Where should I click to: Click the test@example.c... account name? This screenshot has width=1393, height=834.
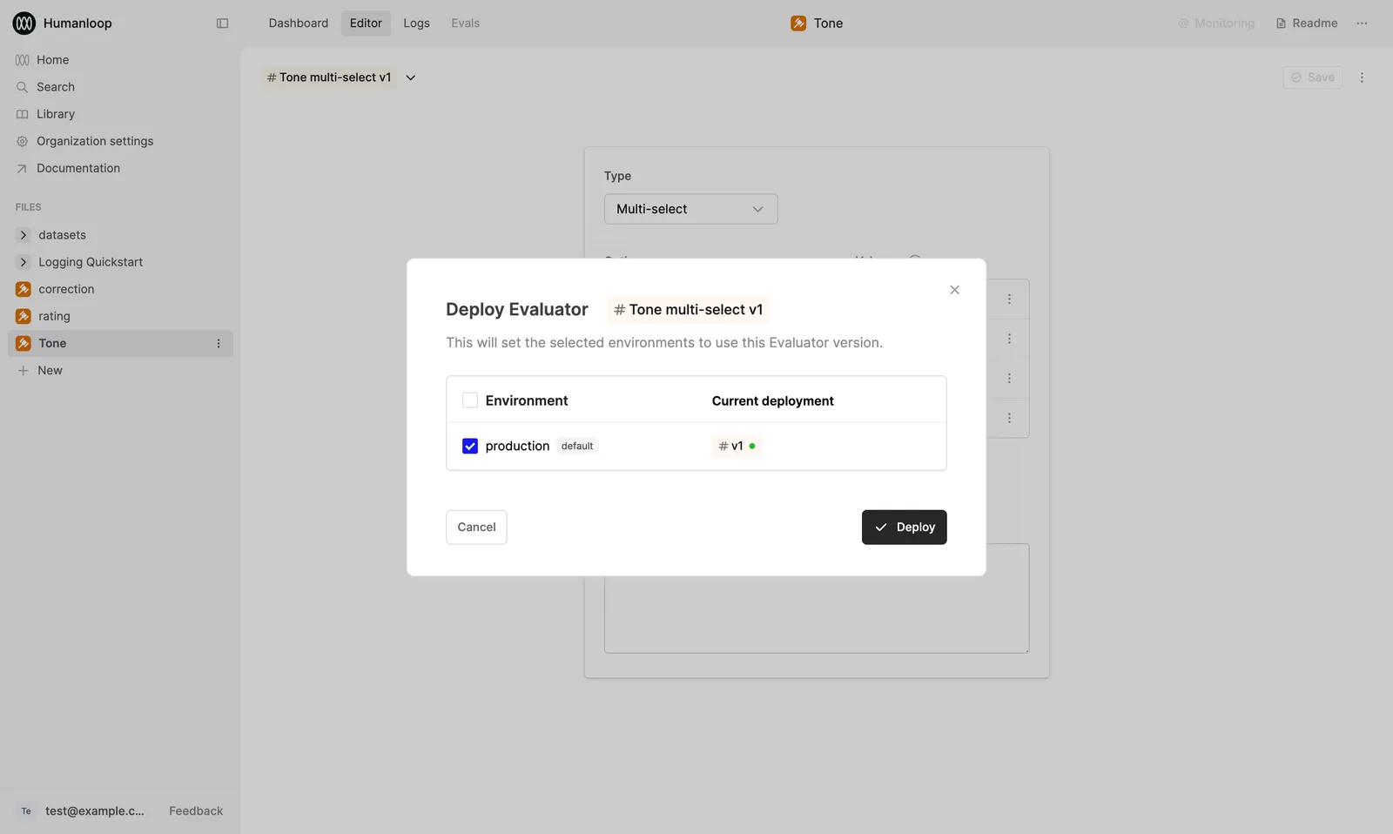[95, 811]
